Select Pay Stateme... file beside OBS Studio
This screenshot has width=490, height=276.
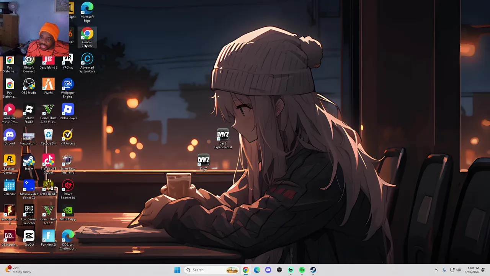(x=10, y=89)
